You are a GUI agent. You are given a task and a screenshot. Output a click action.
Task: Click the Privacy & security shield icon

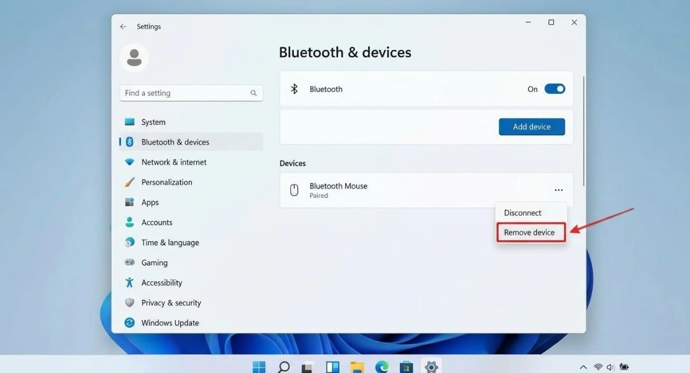point(129,303)
